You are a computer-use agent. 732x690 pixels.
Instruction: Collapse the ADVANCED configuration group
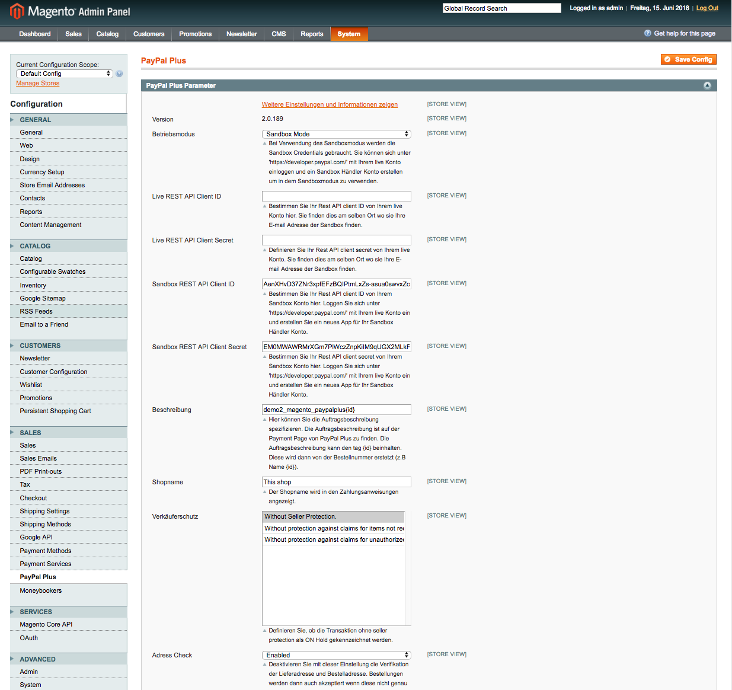pos(69,659)
